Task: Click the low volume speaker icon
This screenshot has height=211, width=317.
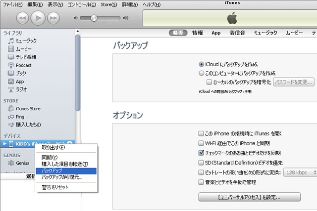Action: (x=76, y=18)
